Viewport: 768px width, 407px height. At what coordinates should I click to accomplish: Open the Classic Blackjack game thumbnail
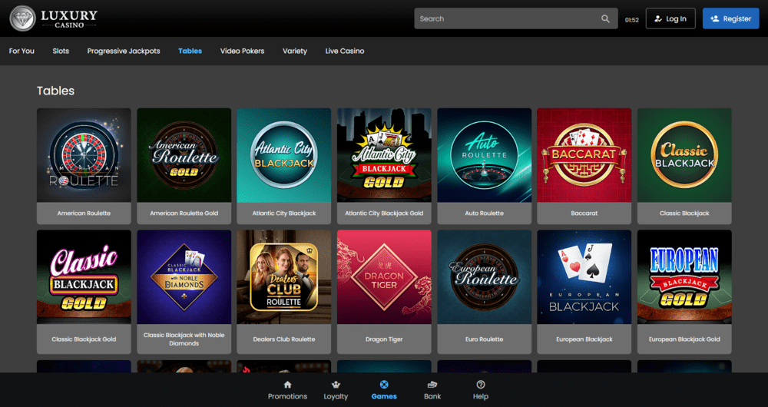[x=684, y=155]
